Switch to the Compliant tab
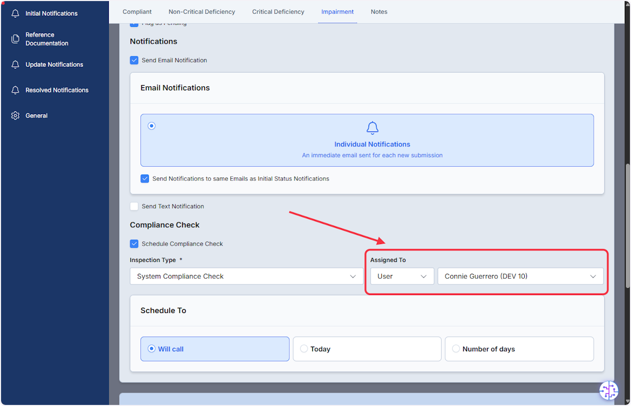This screenshot has height=406, width=631. pyautogui.click(x=137, y=12)
